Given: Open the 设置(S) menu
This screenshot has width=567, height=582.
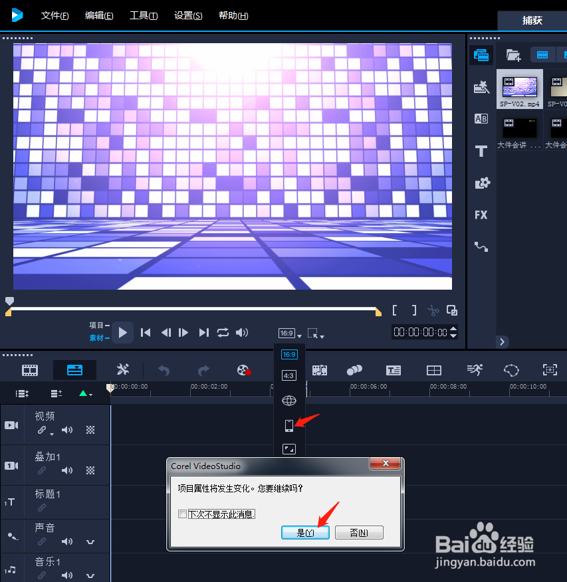Looking at the screenshot, I should pos(188,15).
